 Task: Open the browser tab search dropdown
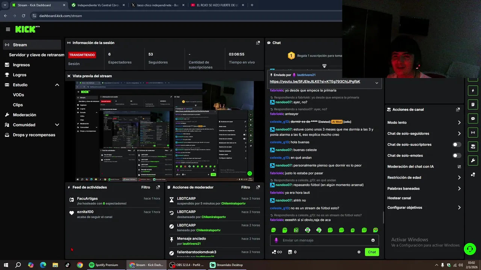(x=5, y=5)
